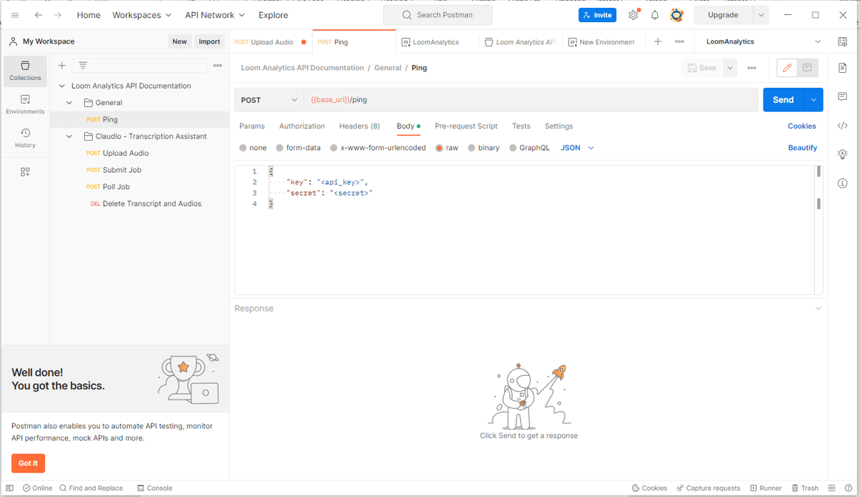Select the raw body type
The width and height of the screenshot is (860, 497).
(447, 148)
